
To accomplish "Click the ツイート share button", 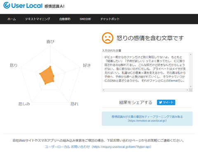I will click(166, 102).
